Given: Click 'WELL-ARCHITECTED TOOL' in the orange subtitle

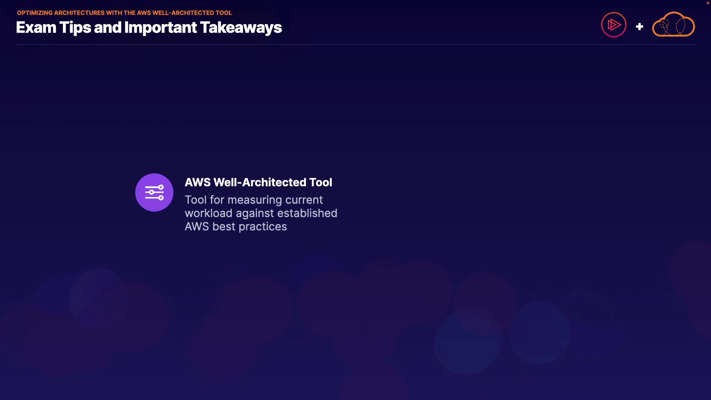Looking at the screenshot, I should coord(192,13).
